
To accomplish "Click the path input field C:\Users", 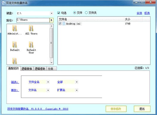I will [33, 20].
